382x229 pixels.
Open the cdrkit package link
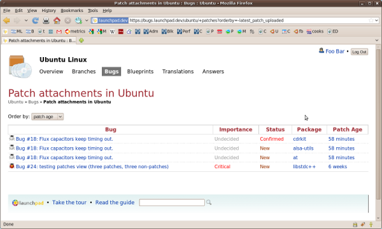click(x=299, y=139)
